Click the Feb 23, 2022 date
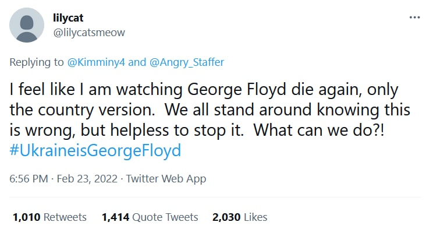Screen dimensions: 426x229 [87, 179]
